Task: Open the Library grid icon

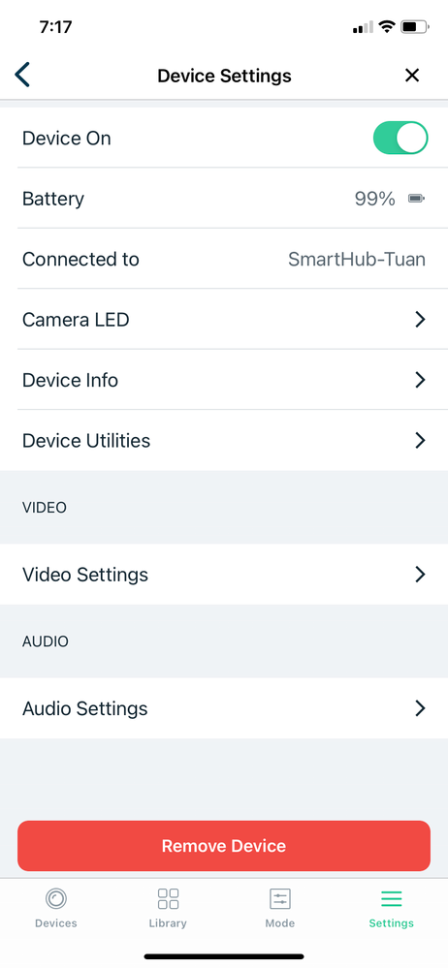Action: [168, 898]
